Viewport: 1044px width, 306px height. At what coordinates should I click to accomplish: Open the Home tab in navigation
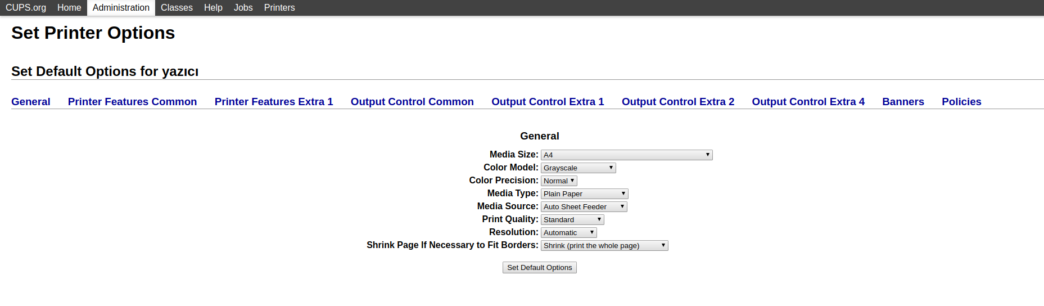(69, 7)
